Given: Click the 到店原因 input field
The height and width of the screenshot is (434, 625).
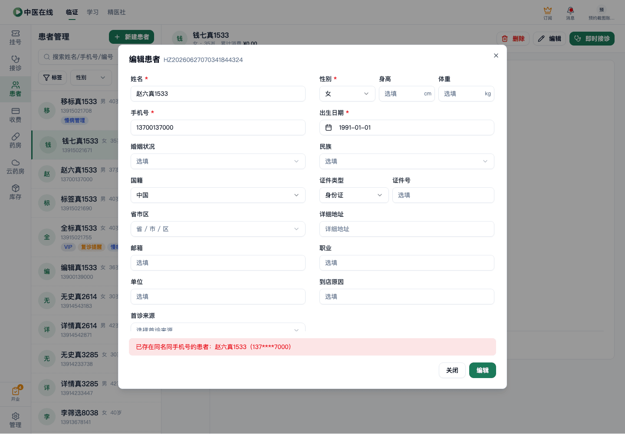Looking at the screenshot, I should point(407,297).
